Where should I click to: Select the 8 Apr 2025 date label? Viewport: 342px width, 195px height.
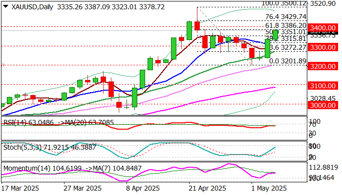click(x=143, y=188)
